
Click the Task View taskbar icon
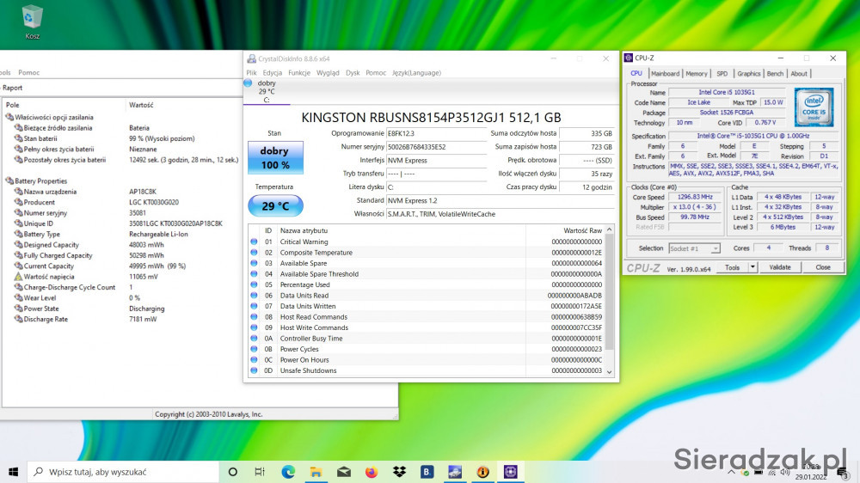coord(260,472)
